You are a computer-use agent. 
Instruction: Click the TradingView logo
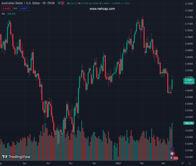[x=16, y=157]
